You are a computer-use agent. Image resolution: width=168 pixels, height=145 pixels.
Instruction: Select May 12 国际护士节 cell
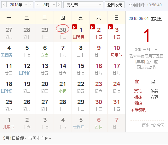(27, 69)
